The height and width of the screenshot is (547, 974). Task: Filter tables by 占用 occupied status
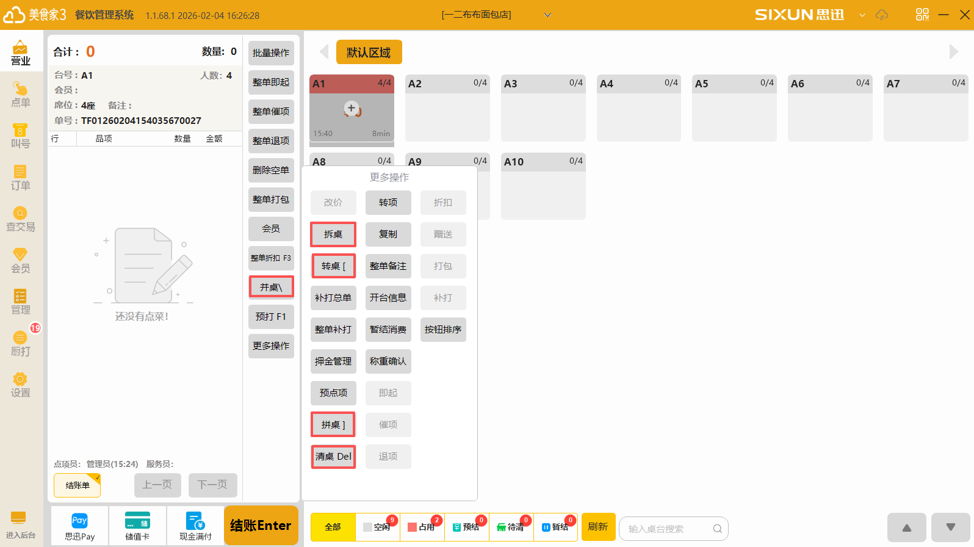(422, 527)
